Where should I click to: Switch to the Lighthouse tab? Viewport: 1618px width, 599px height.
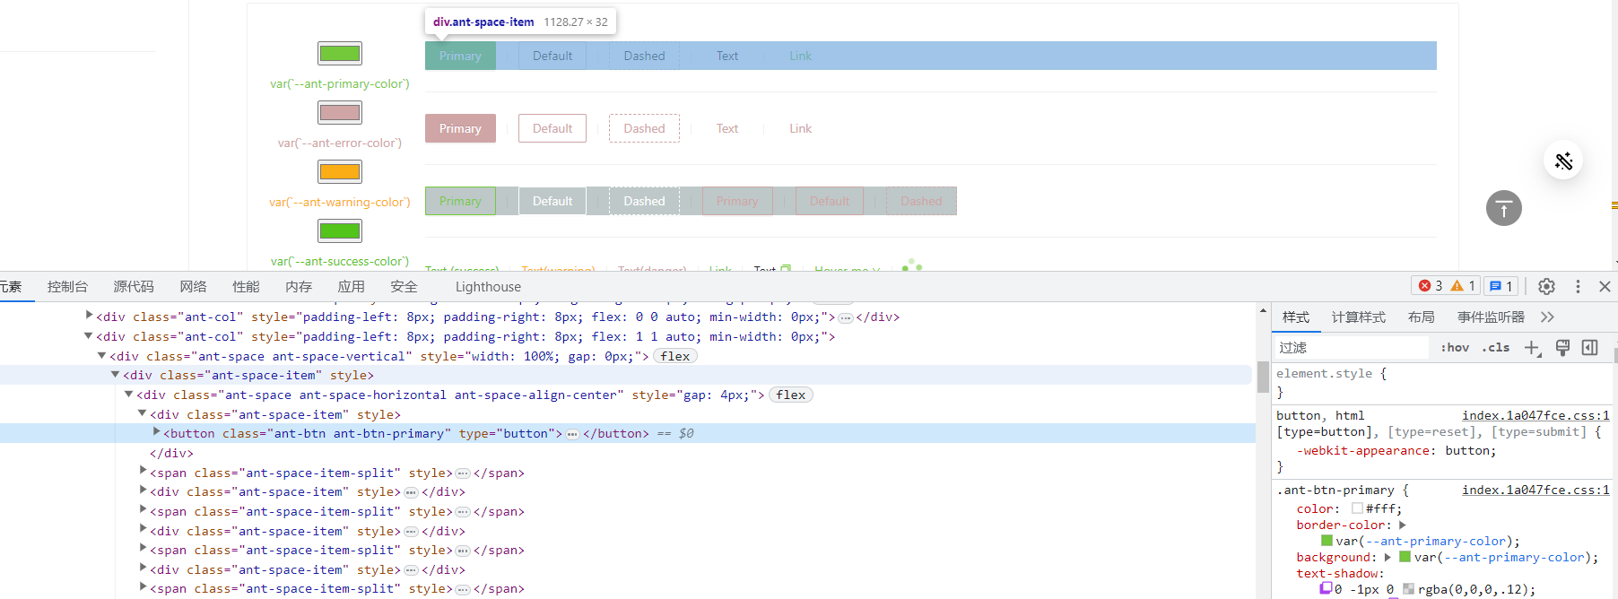488,287
